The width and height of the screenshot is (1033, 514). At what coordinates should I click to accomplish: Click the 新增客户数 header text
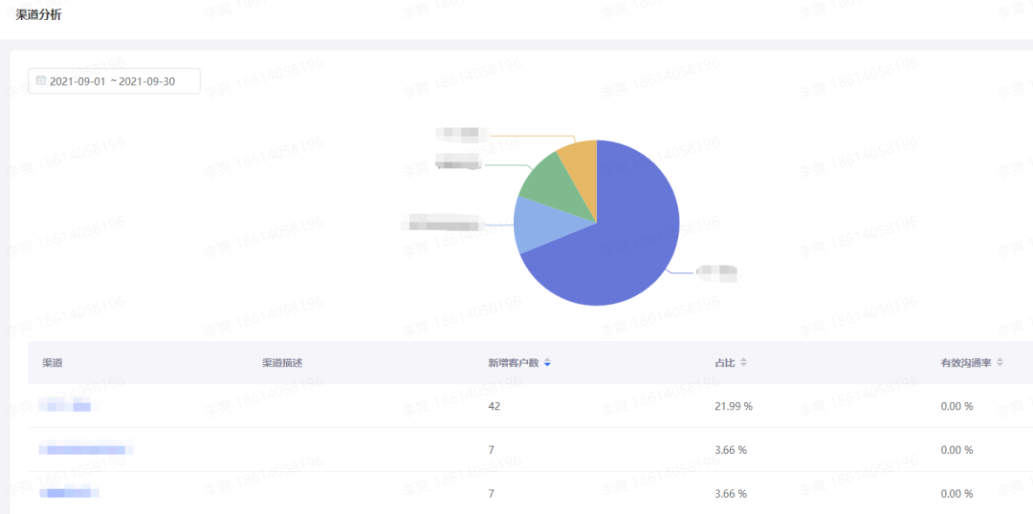click(x=514, y=363)
